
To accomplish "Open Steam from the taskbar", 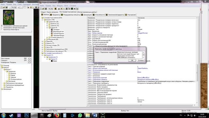I will click(11, 115).
